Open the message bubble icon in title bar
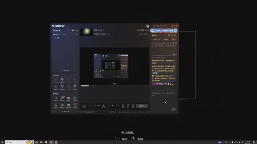257x144 pixels. (155, 26)
